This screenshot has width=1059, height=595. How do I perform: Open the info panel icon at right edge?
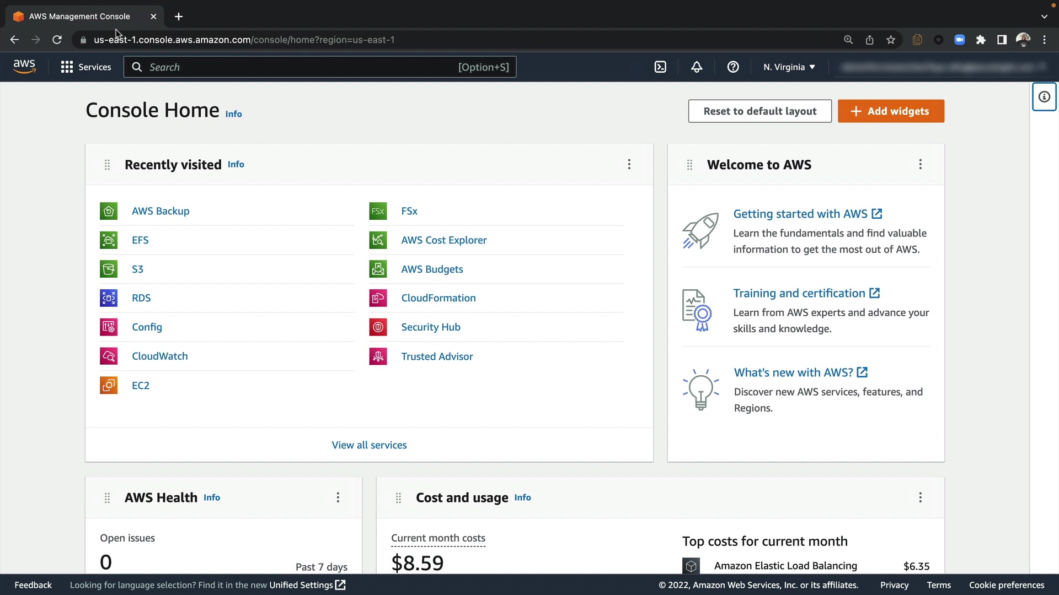[1044, 97]
